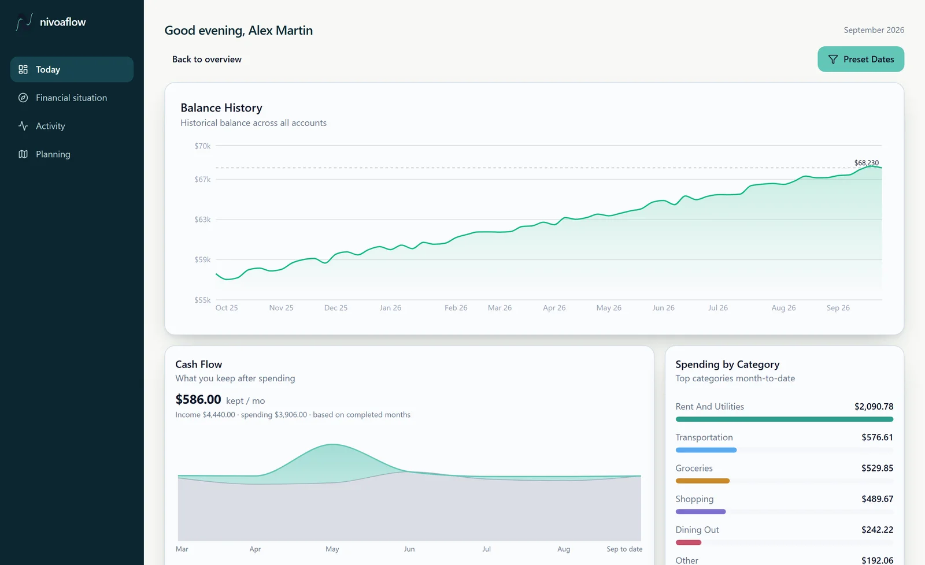Select the Dining Out category label
This screenshot has height=565, width=925.
(697, 530)
